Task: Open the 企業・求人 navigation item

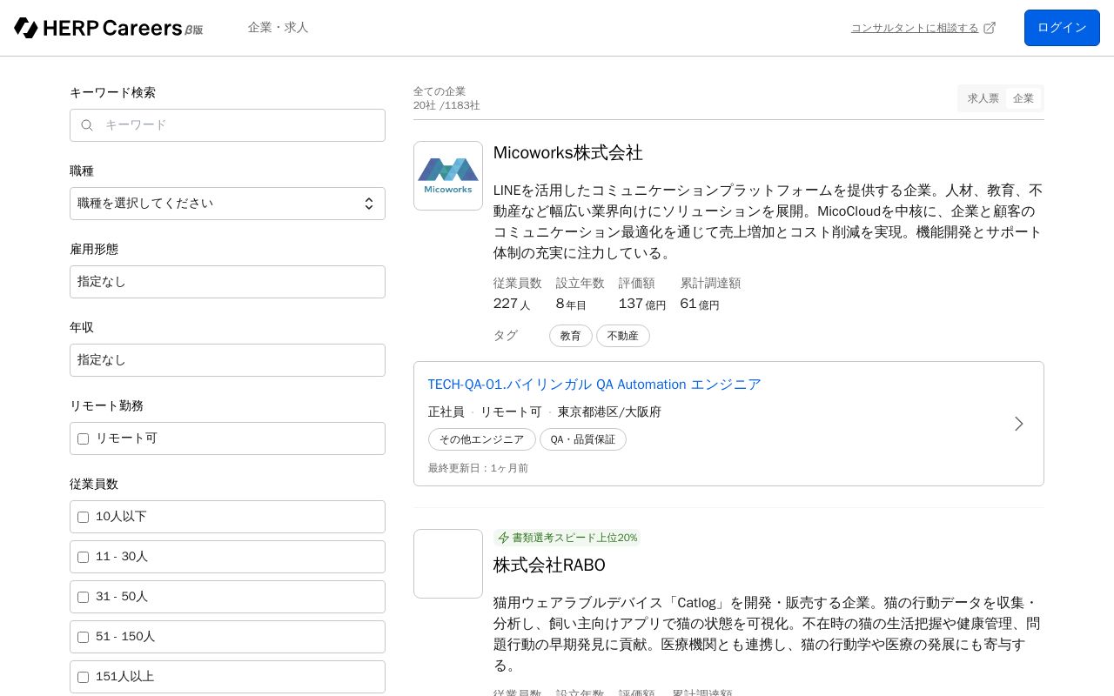Action: pos(278,28)
